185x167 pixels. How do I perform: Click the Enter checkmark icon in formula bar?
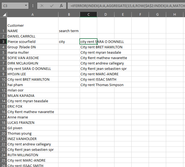[52, 5]
